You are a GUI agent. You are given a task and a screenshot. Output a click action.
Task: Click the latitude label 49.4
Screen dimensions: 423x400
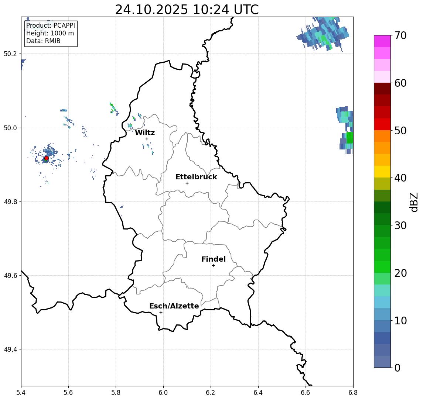click(10, 349)
